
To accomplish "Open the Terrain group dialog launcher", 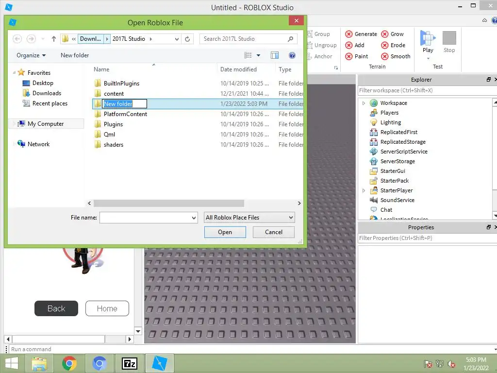I will (336, 68).
